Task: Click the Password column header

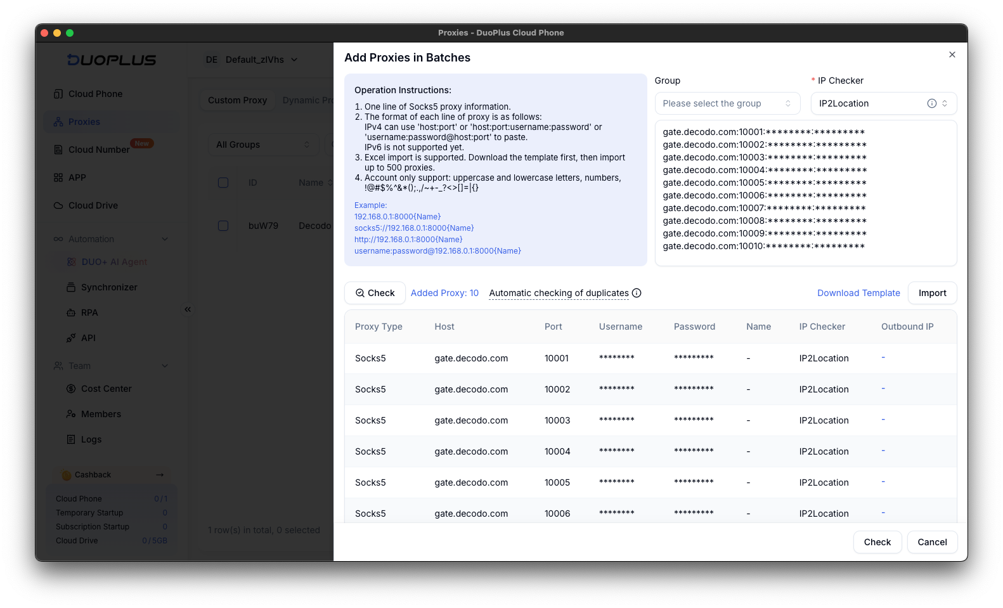Action: (x=694, y=327)
